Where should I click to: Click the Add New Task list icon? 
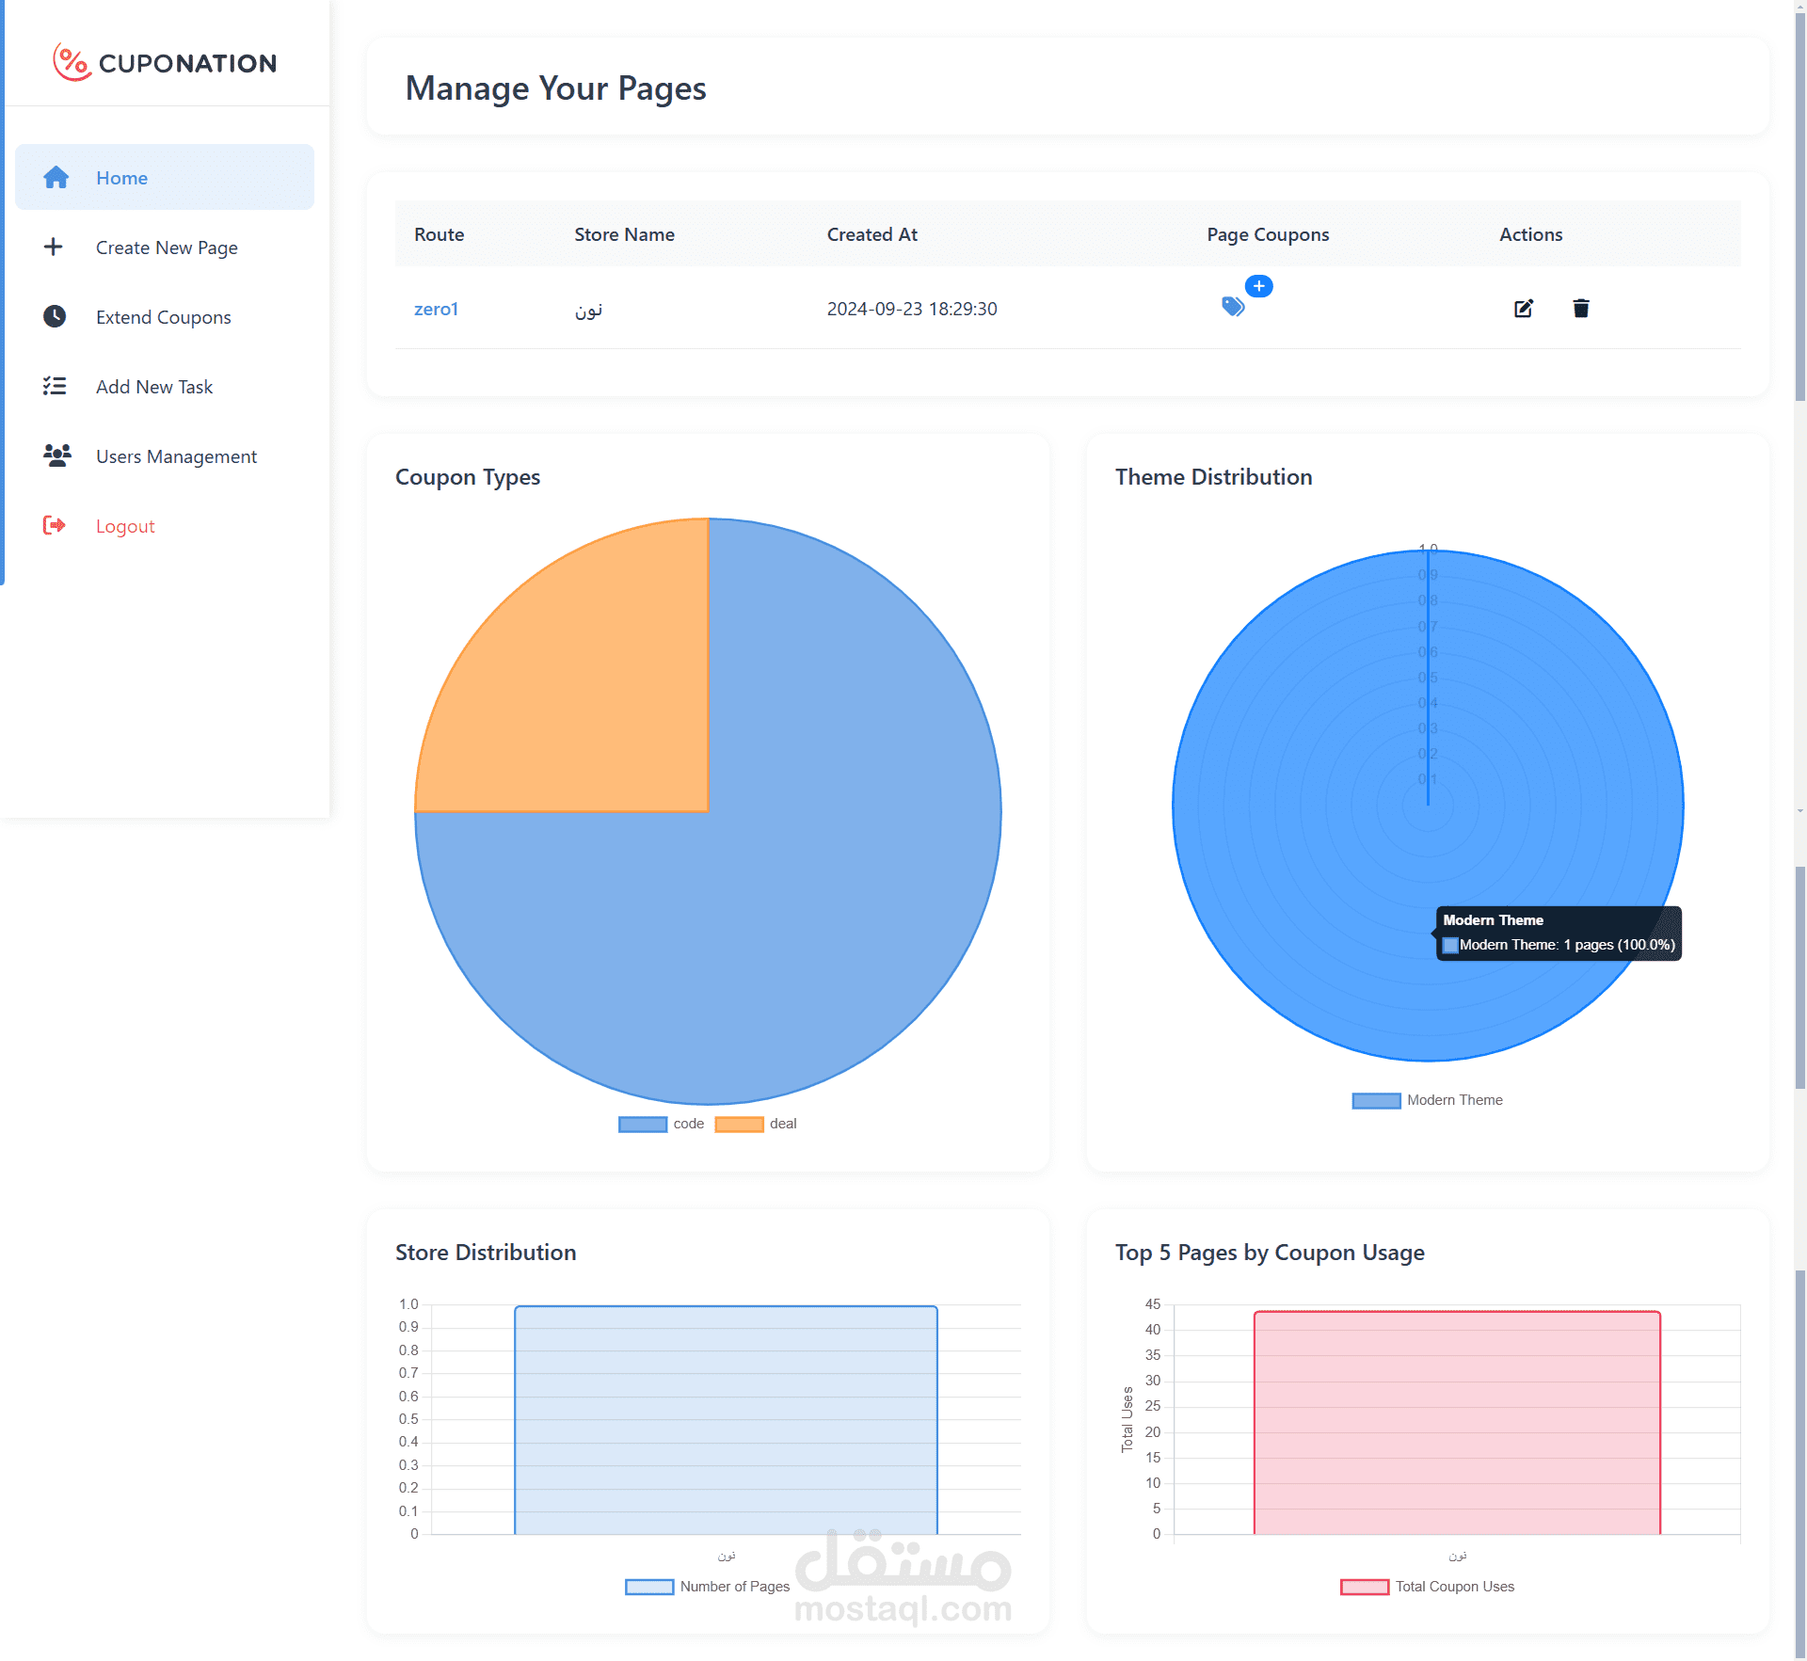click(x=54, y=386)
